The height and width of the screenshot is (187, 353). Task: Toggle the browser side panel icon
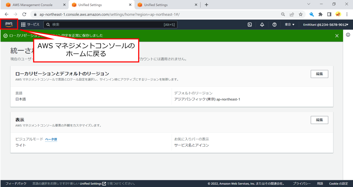(x=329, y=14)
